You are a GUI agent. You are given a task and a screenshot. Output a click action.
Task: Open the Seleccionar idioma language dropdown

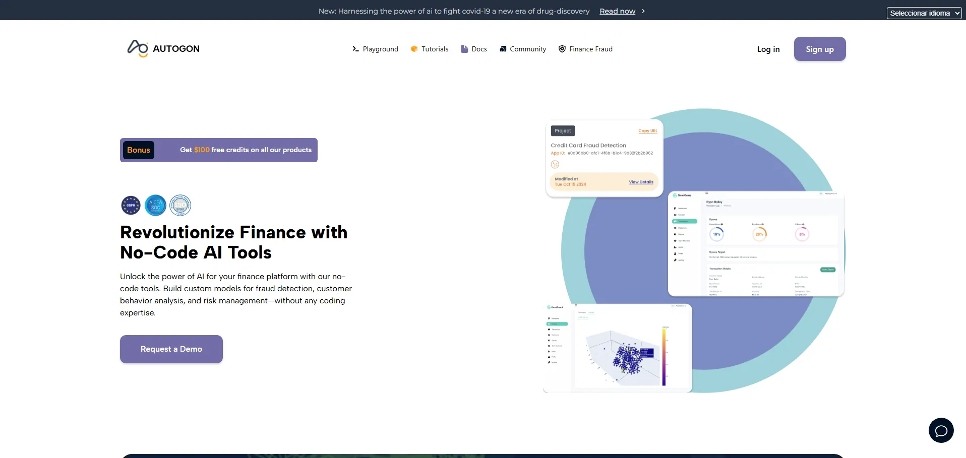click(924, 13)
